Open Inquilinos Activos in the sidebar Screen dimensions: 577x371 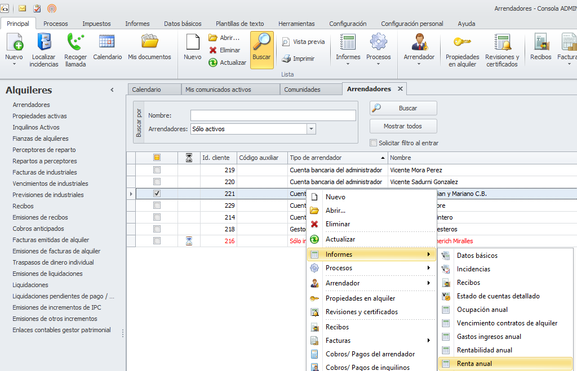[x=36, y=127]
